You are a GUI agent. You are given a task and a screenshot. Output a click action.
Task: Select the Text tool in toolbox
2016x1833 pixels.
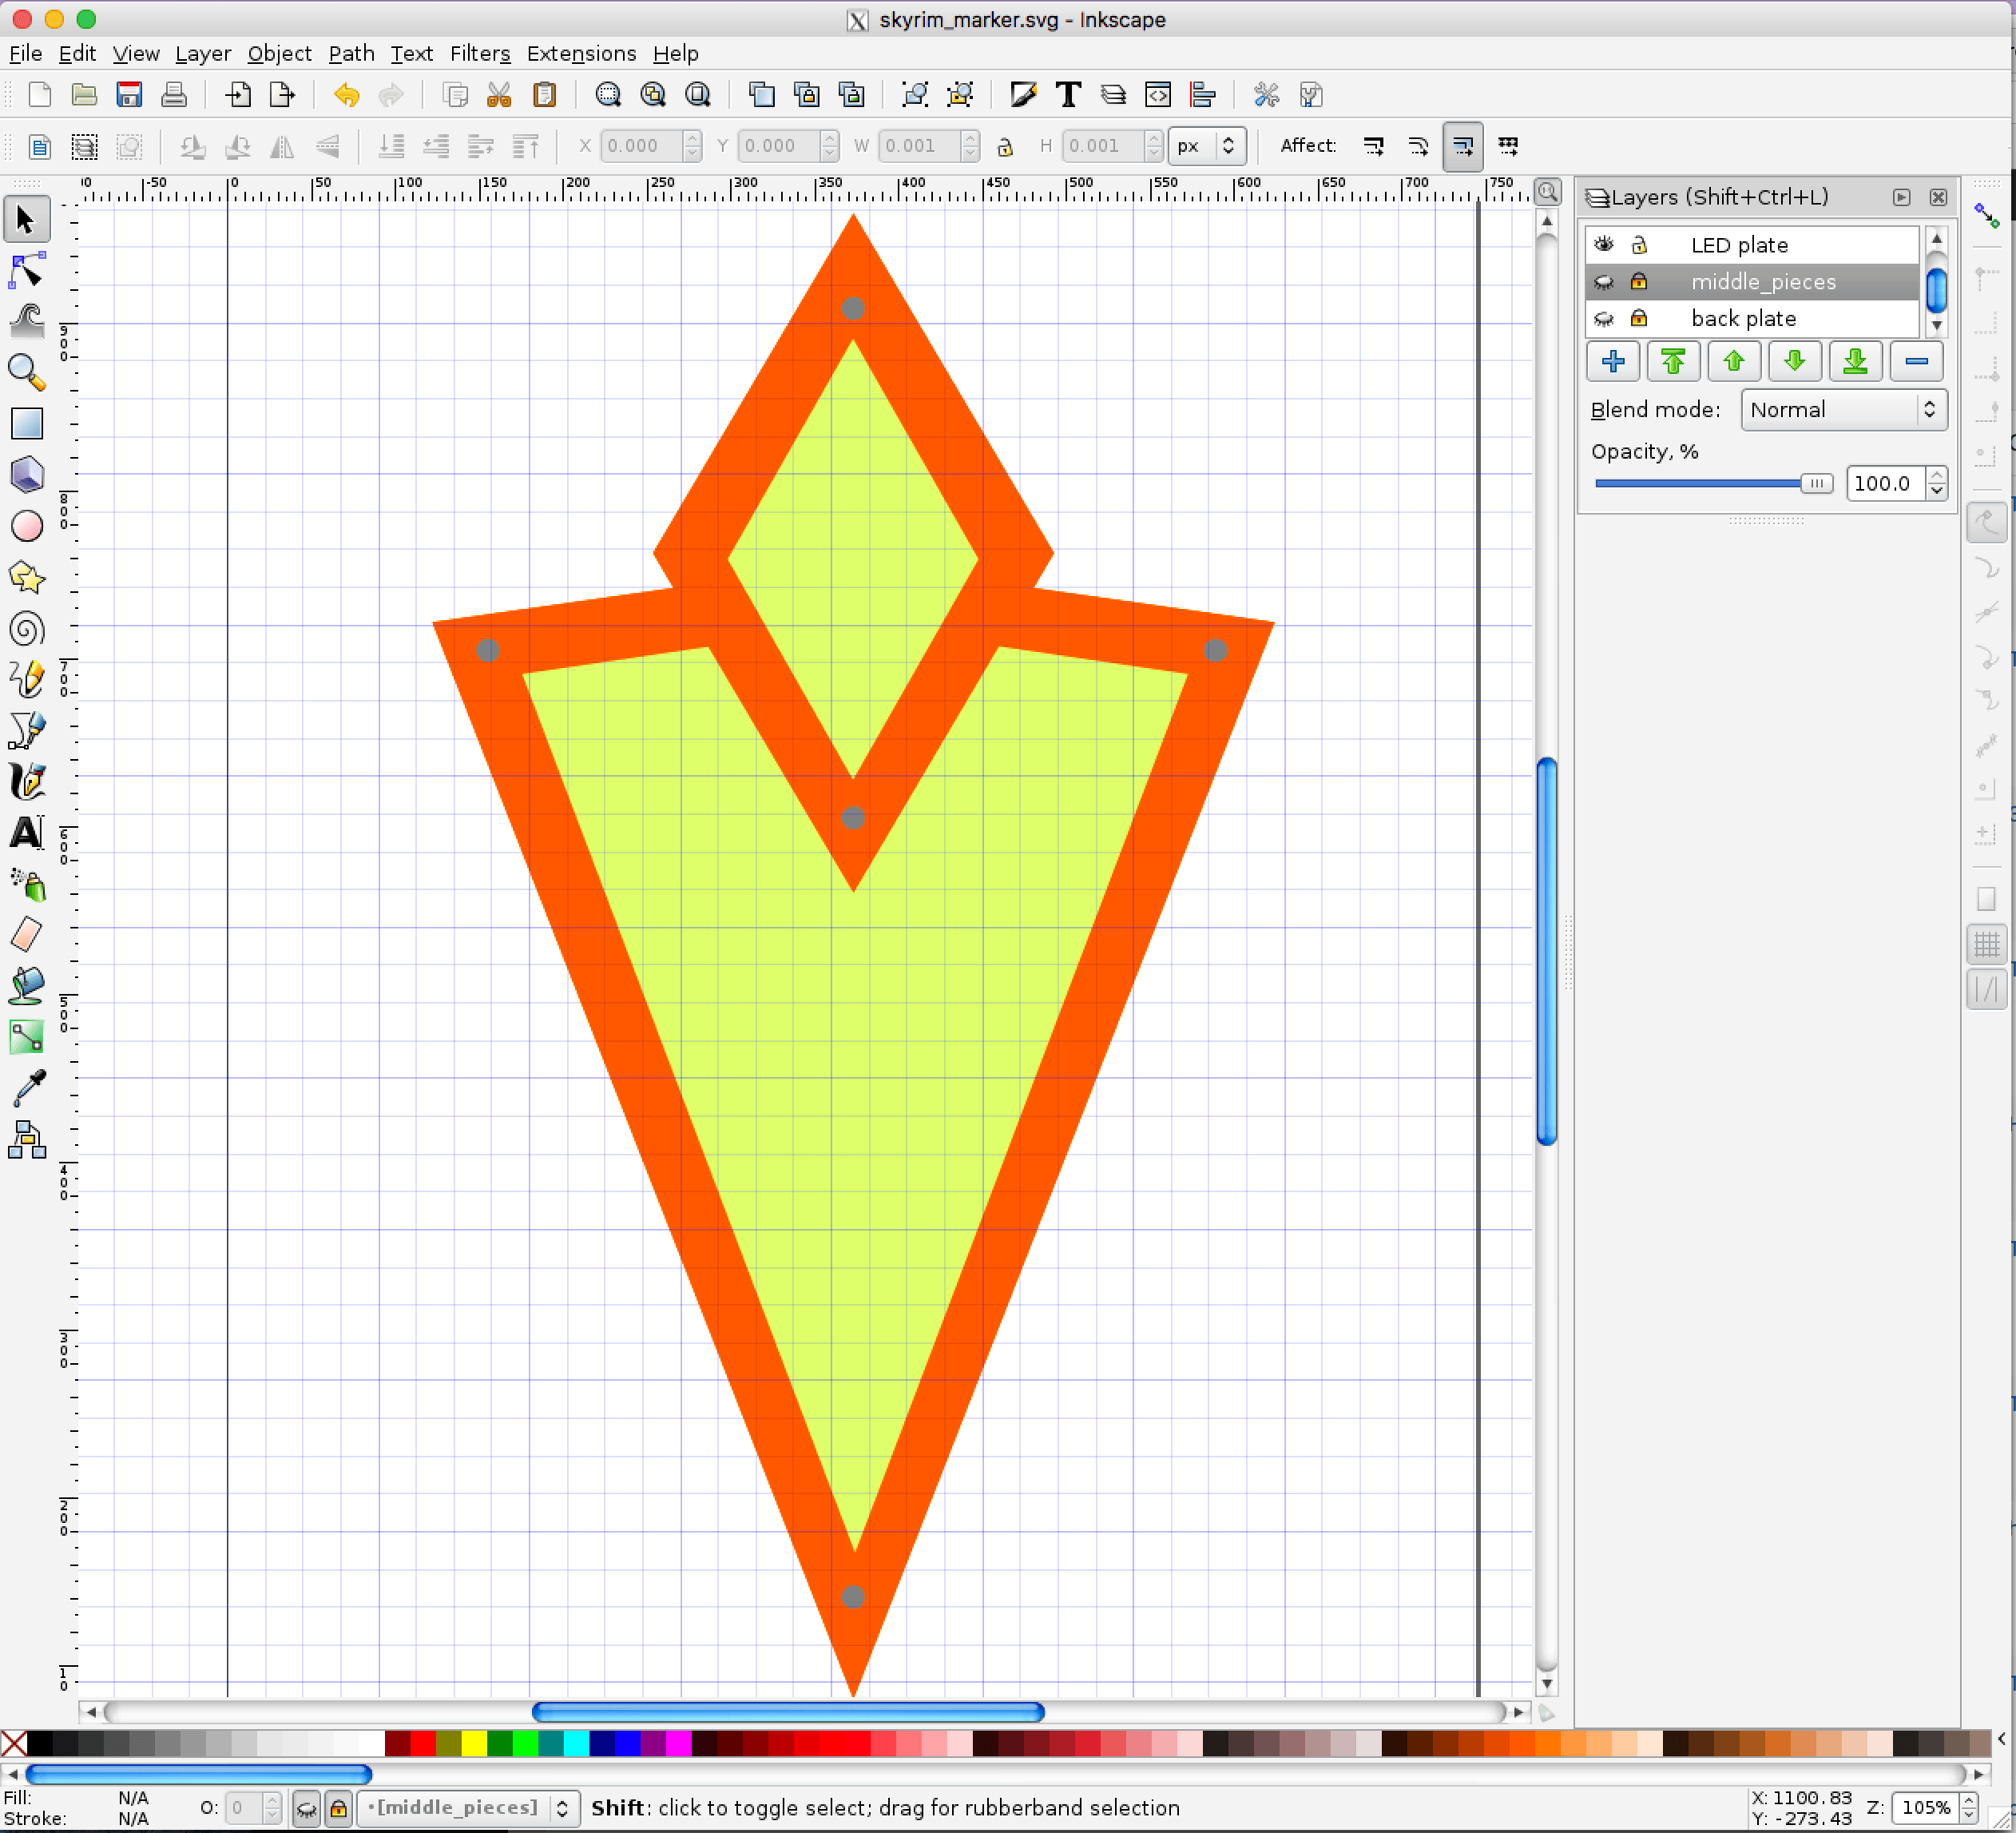tap(27, 833)
